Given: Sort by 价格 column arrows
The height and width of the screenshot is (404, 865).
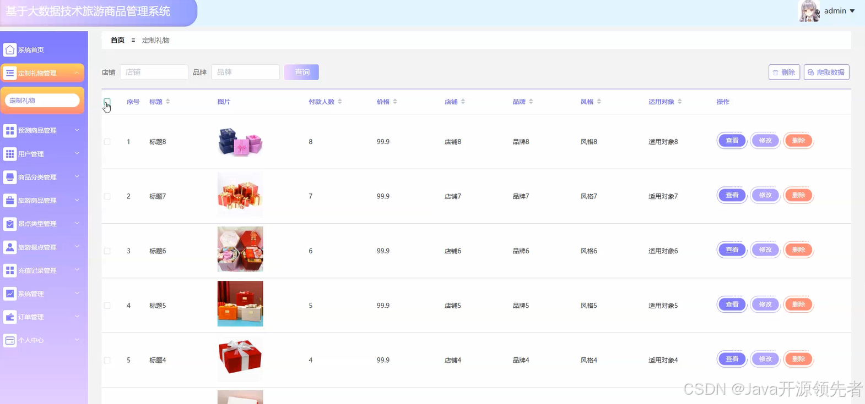Looking at the screenshot, I should tap(395, 102).
